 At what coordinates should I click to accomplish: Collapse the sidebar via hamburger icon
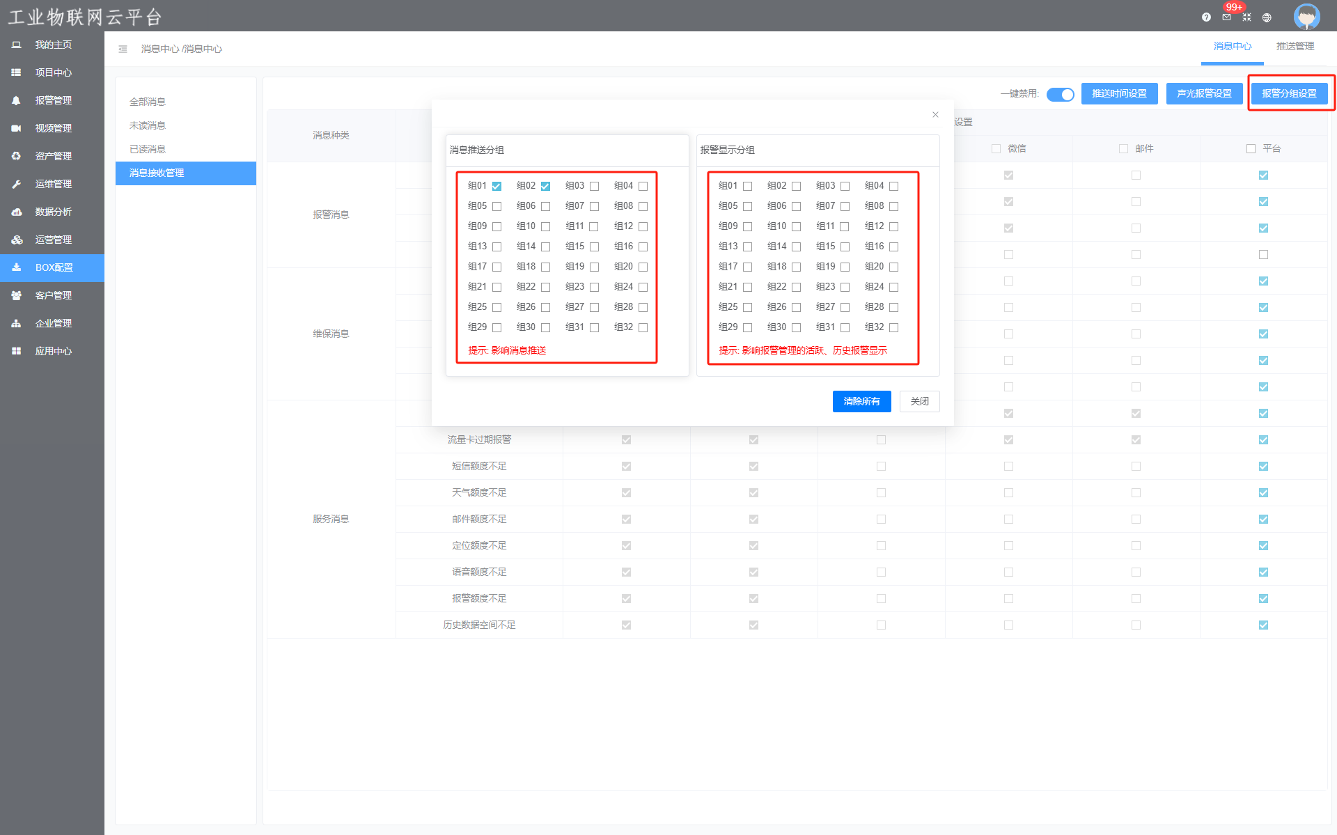(x=123, y=49)
